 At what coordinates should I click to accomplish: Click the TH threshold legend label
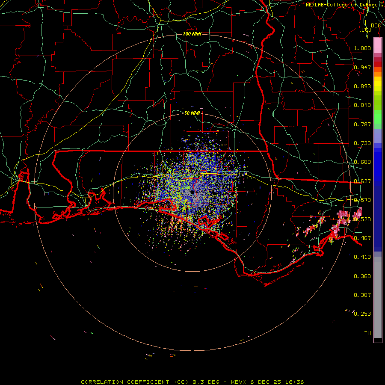pos(367,333)
